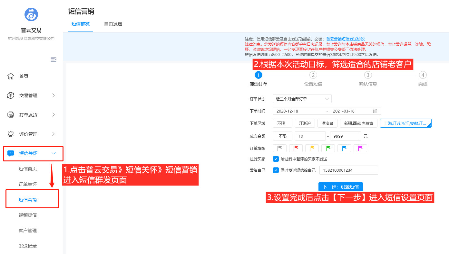Viewport: 449px width, 254px height.
Task: Select 港澳台 region option
Action: (327, 123)
